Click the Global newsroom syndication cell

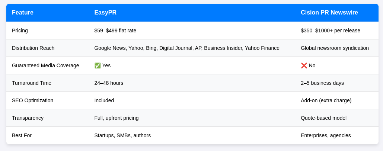(335, 48)
